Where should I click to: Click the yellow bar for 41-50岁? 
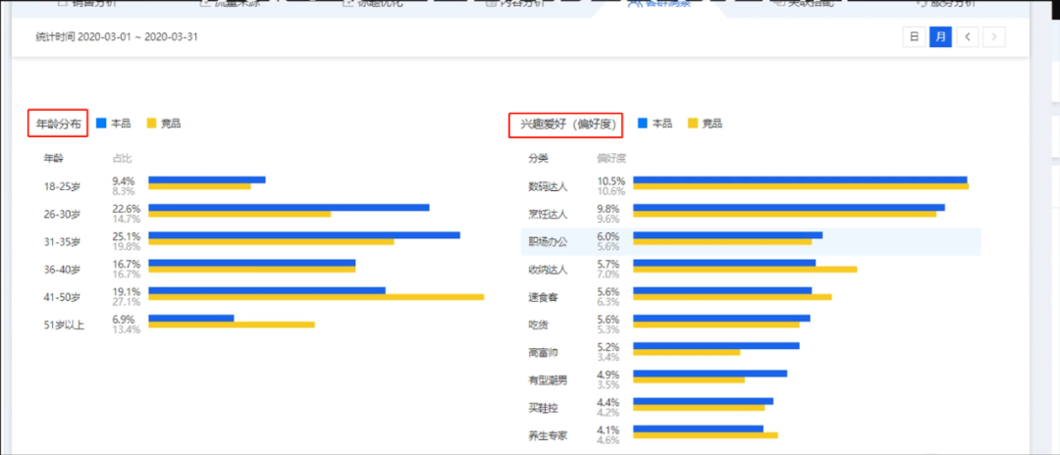tap(316, 297)
